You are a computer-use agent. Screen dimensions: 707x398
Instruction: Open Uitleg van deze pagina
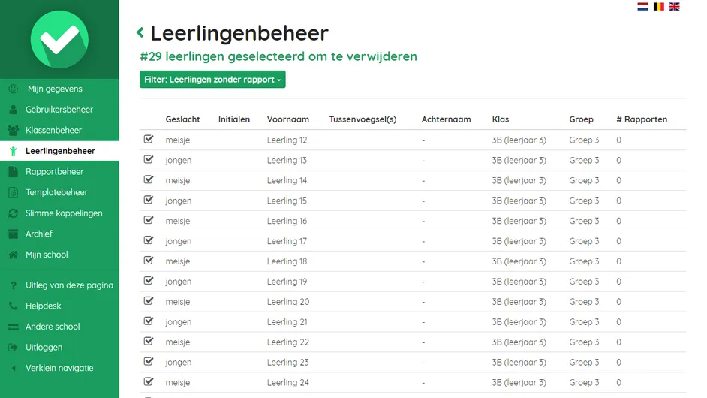pos(70,285)
